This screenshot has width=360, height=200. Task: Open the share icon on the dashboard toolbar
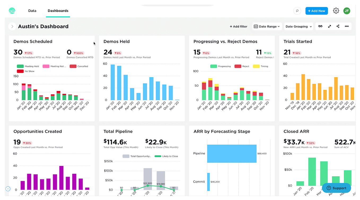(338, 26)
